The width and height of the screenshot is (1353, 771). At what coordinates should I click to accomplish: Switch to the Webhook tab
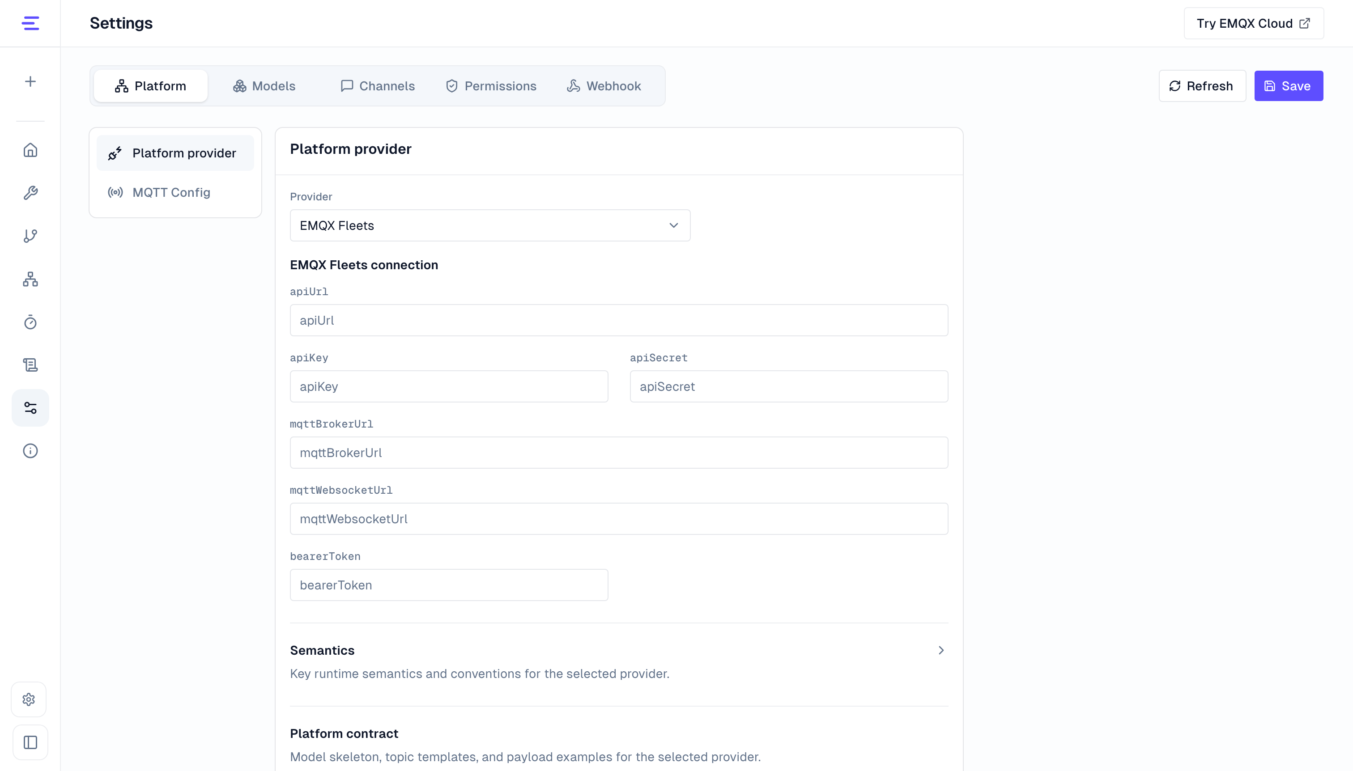pyautogui.click(x=604, y=86)
